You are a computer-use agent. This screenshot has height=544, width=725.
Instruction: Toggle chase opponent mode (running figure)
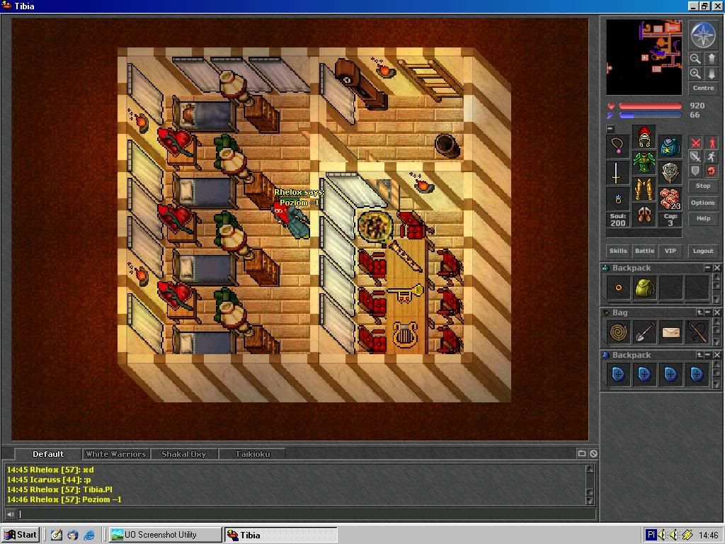(x=711, y=157)
